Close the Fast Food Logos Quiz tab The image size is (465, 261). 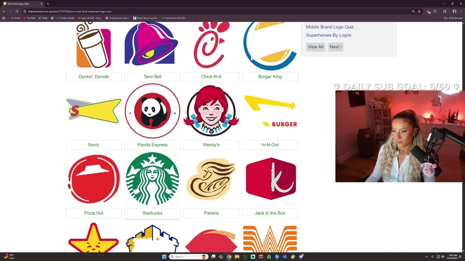[41, 4]
